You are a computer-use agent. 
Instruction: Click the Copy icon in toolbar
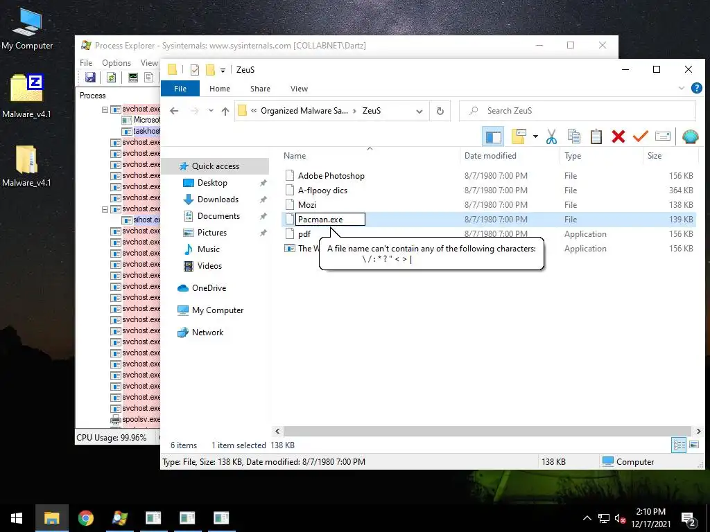[573, 136]
